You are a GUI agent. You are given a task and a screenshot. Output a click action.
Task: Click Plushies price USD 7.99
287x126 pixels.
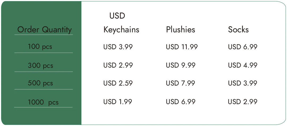(180, 83)
